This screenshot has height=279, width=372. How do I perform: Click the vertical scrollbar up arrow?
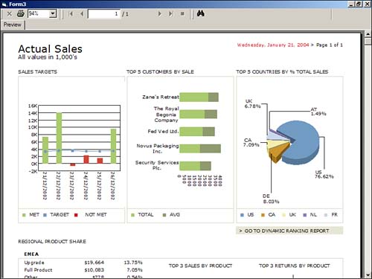368,34
